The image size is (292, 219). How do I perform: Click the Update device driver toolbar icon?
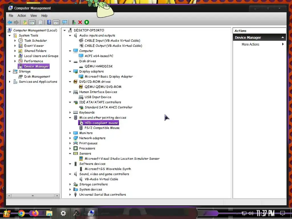74,23
